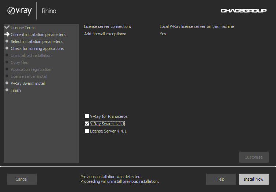The height and width of the screenshot is (192, 276).
Task: Click the dim bullet beside Uninstall old installation
Action: coord(7,55)
